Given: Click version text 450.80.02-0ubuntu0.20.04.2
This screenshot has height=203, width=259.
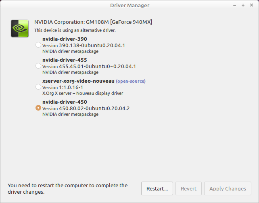Looking at the screenshot, I should 94,108.
